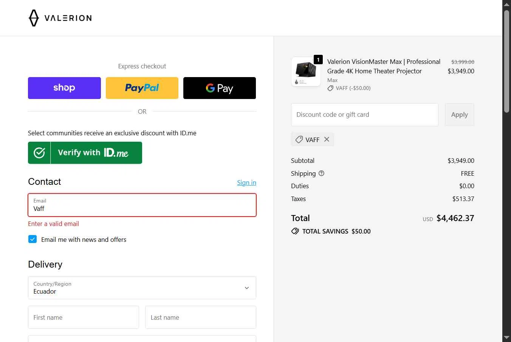Click the projector product thumbnail

(306, 72)
